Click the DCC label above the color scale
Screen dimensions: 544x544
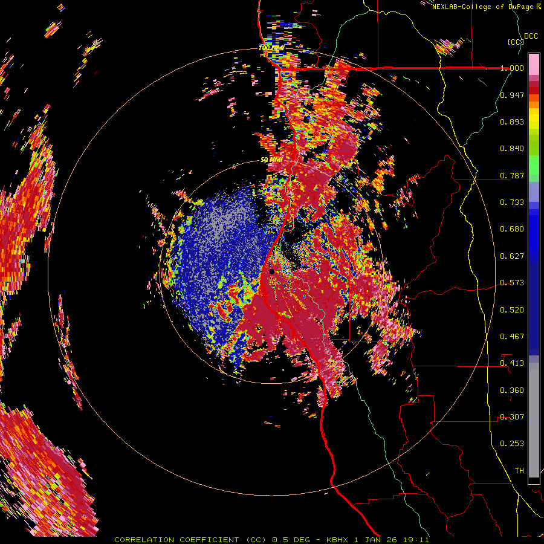[531, 36]
